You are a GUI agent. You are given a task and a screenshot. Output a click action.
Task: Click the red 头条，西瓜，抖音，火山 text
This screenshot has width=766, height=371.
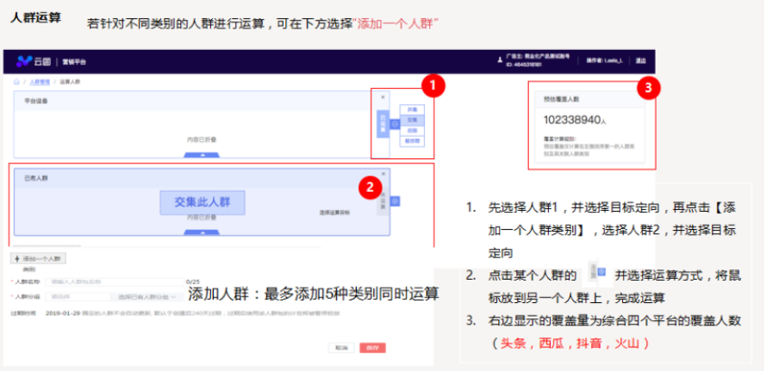570,343
